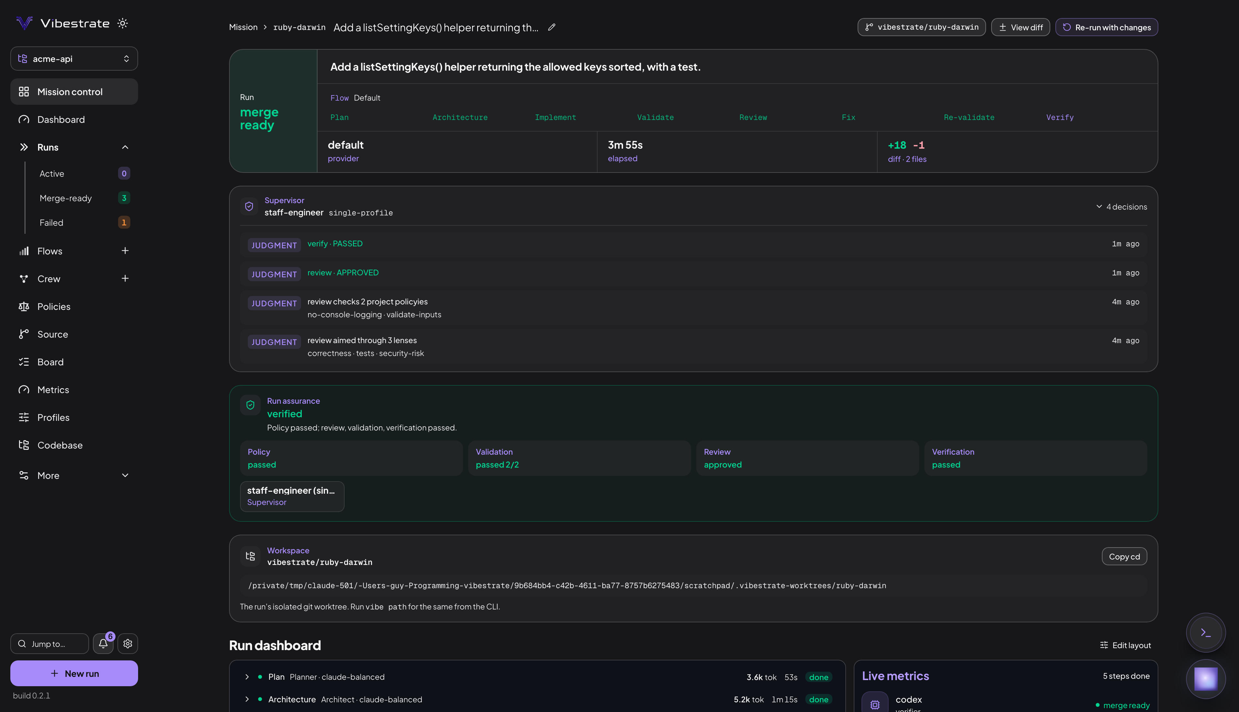Viewport: 1239px width, 712px height.
Task: Start a New run
Action: tap(74, 673)
